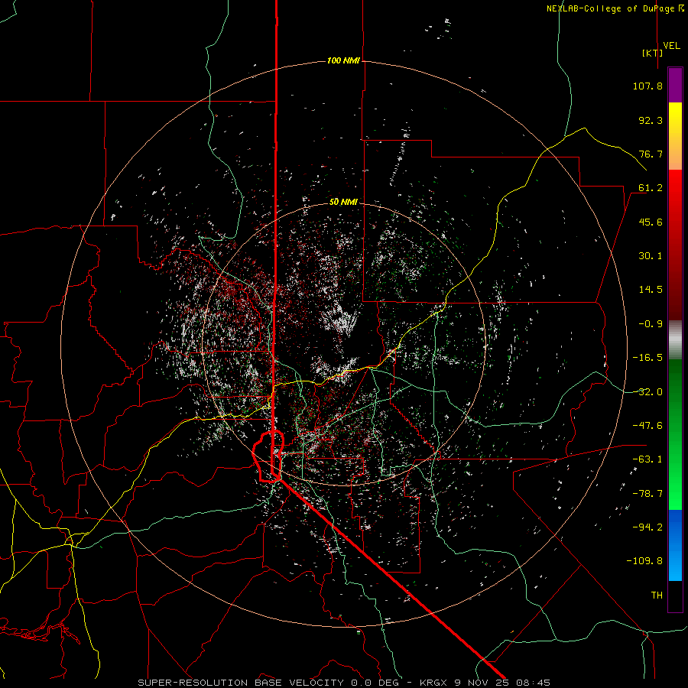The image size is (688, 688).
Task: Click the 107.8 velocity scale value
Action: pos(647,86)
